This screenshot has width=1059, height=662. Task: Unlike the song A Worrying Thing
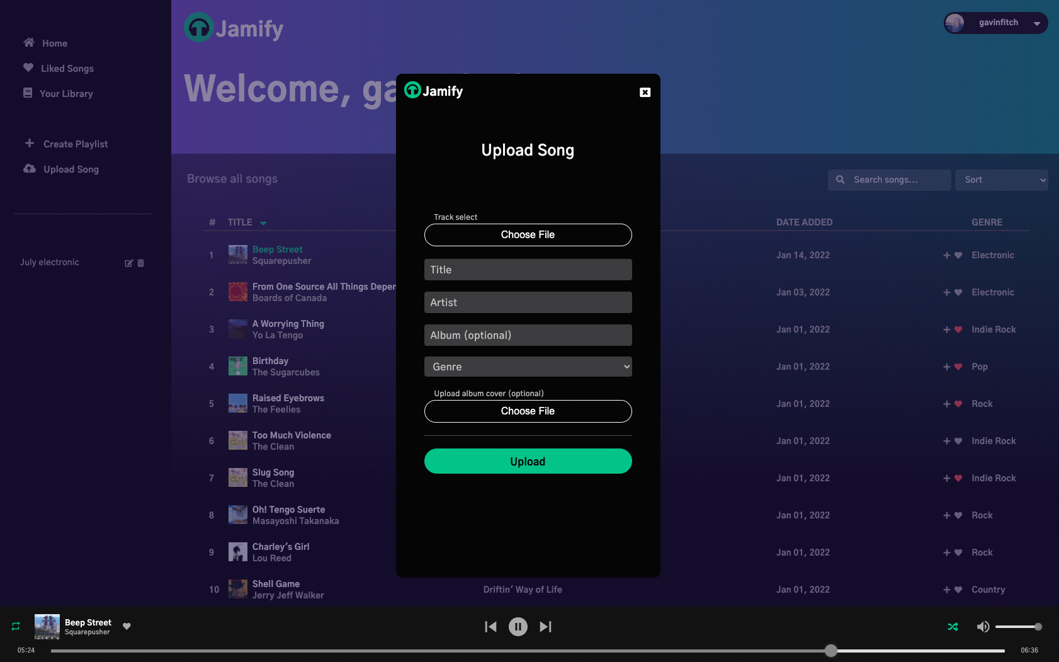[958, 329]
